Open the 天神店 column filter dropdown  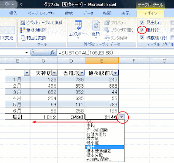pos(54,73)
